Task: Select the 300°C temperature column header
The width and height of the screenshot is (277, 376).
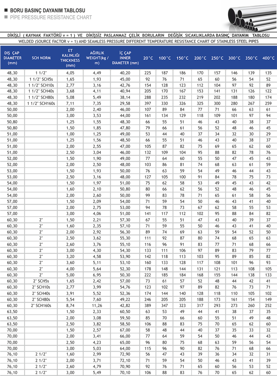Action: [234, 58]
